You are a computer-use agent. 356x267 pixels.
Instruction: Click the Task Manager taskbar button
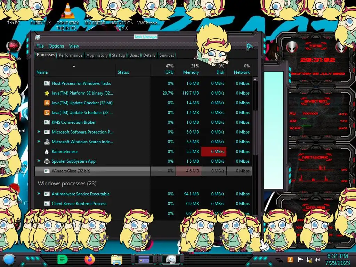click(x=171, y=259)
